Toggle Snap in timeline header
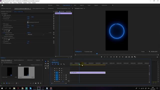160x90 pixels. click(55, 64)
